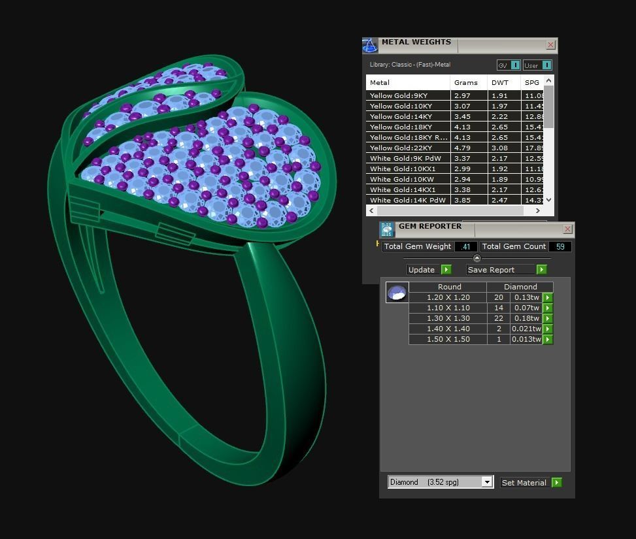Click the Library: Classic - (Fast)-Metal label
Screen dimensions: 636x539
410,65
